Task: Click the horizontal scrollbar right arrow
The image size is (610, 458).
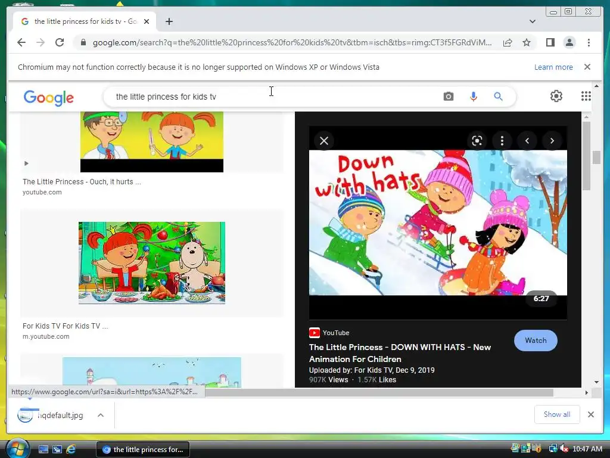Action: click(x=587, y=392)
